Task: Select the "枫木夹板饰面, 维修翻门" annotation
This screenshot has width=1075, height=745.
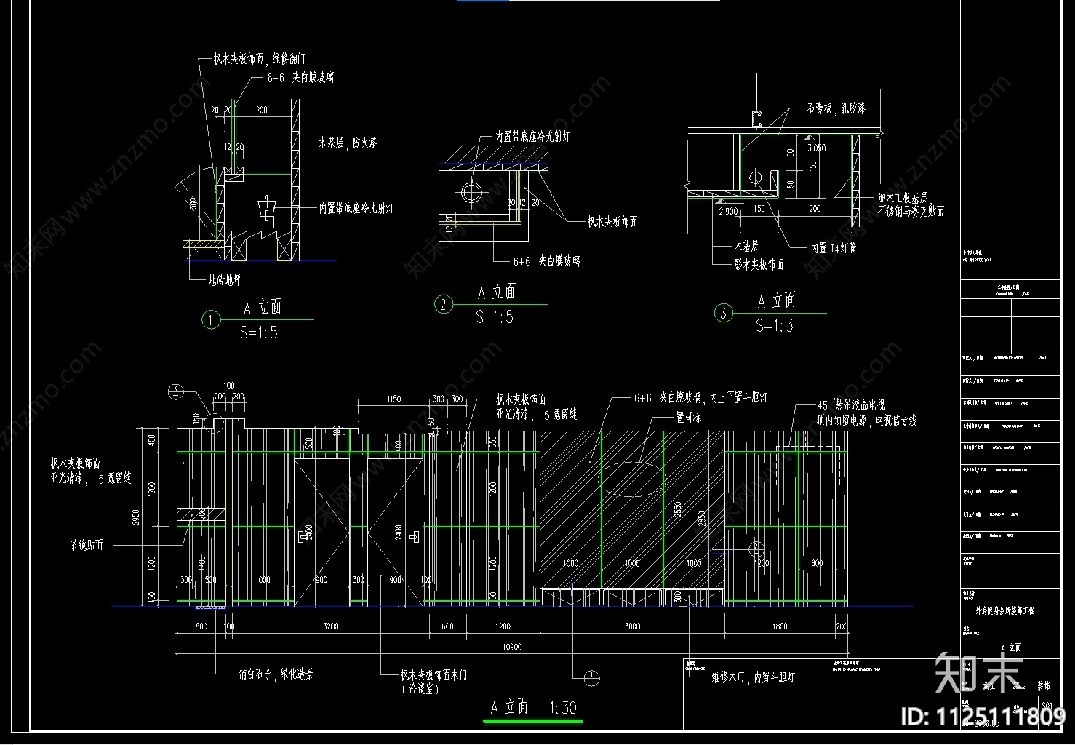Action: (x=260, y=59)
